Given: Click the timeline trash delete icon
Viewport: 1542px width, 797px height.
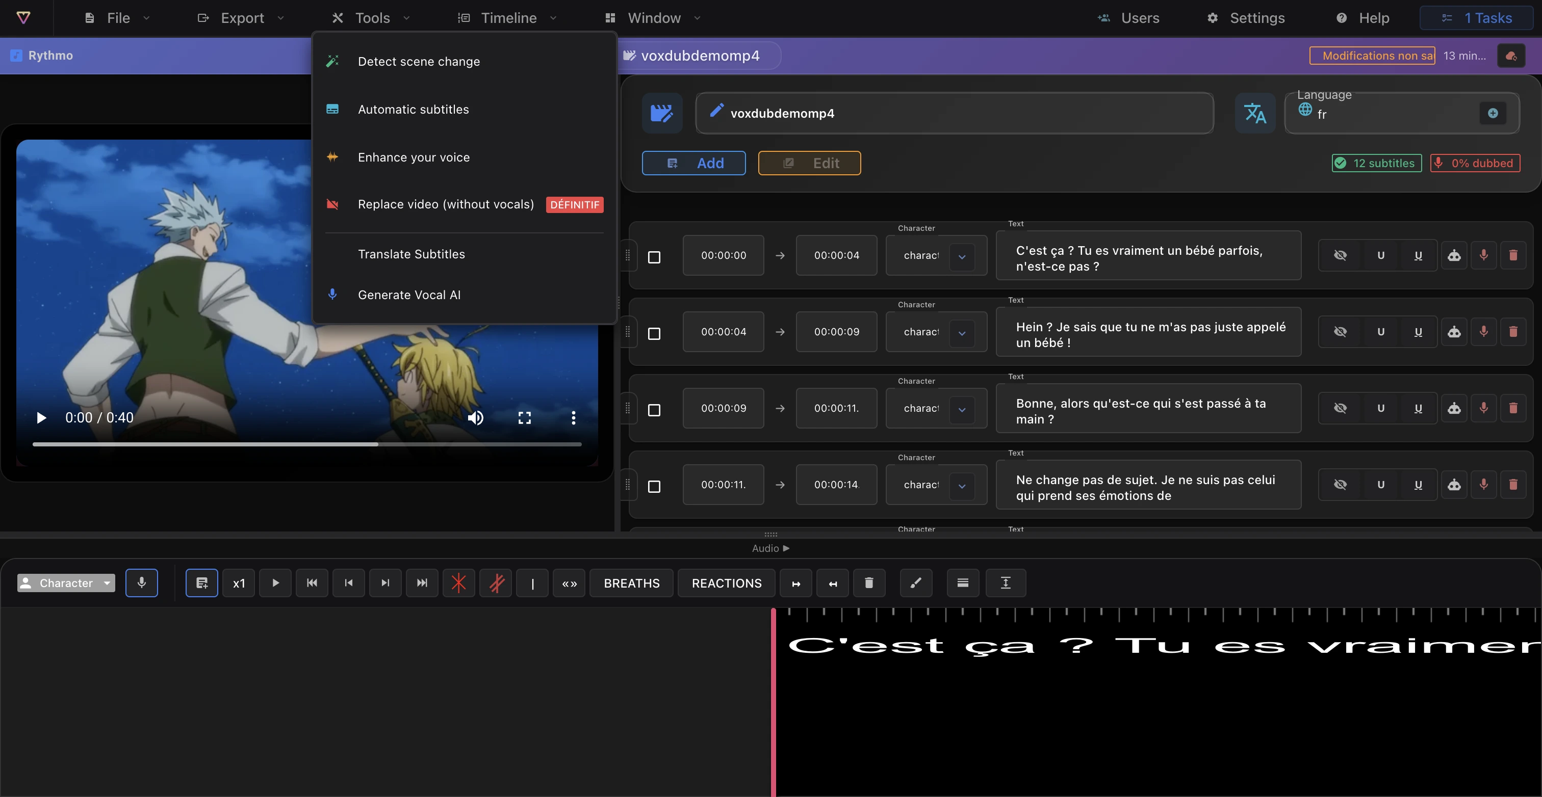Looking at the screenshot, I should [869, 583].
